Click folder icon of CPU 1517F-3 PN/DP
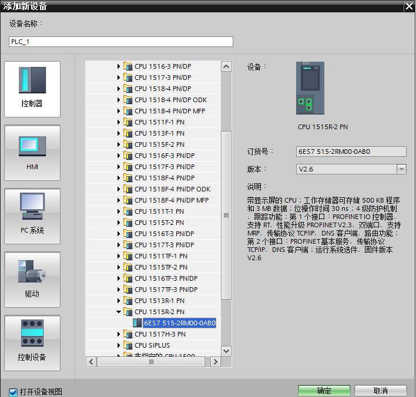This screenshot has width=416, height=397. 128,167
